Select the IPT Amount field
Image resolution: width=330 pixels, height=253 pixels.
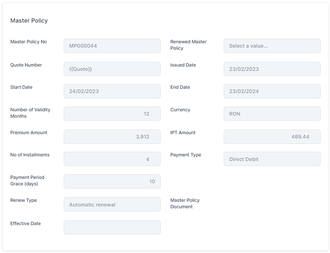tap(272, 137)
